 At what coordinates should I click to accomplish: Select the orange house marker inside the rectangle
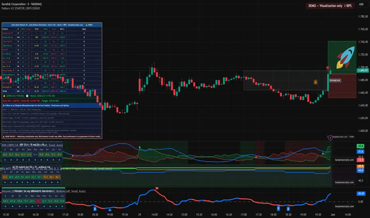tap(316, 82)
